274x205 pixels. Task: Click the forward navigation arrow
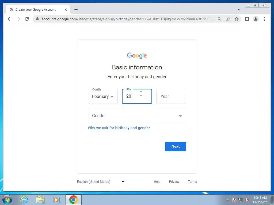[x=18, y=19]
